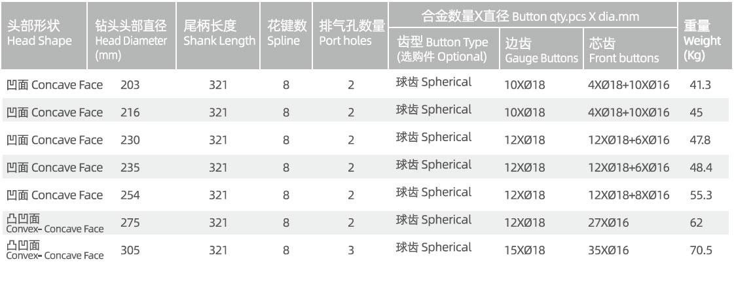Image resolution: width=734 pixels, height=281 pixels.
Task: Select the 305 head diameter cell
Action: coord(130,250)
